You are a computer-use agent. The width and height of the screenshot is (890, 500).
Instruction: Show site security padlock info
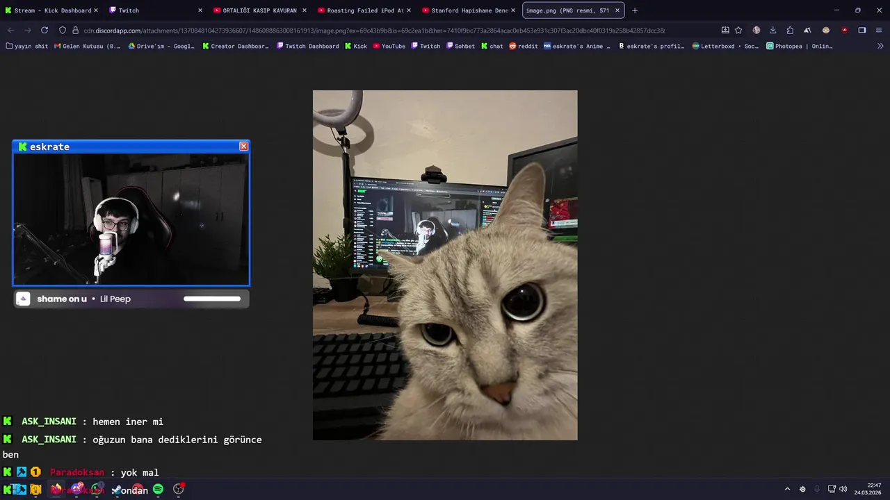[x=75, y=31]
